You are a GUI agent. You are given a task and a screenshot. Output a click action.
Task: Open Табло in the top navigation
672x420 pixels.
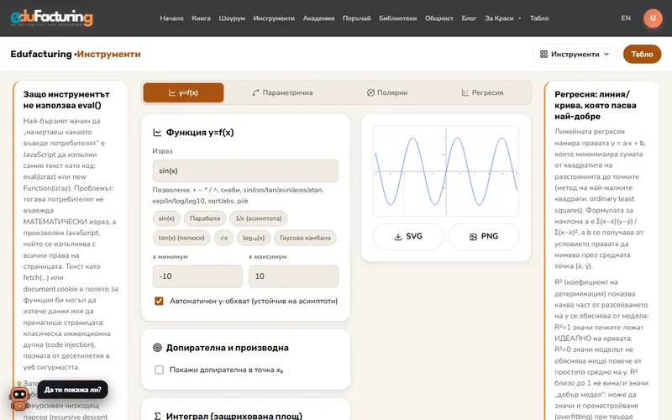point(539,18)
